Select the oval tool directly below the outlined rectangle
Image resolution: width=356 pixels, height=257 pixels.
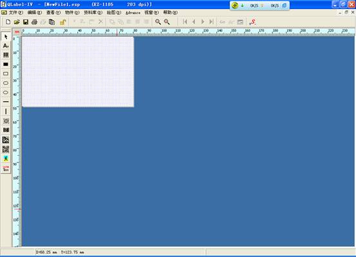point(6,83)
